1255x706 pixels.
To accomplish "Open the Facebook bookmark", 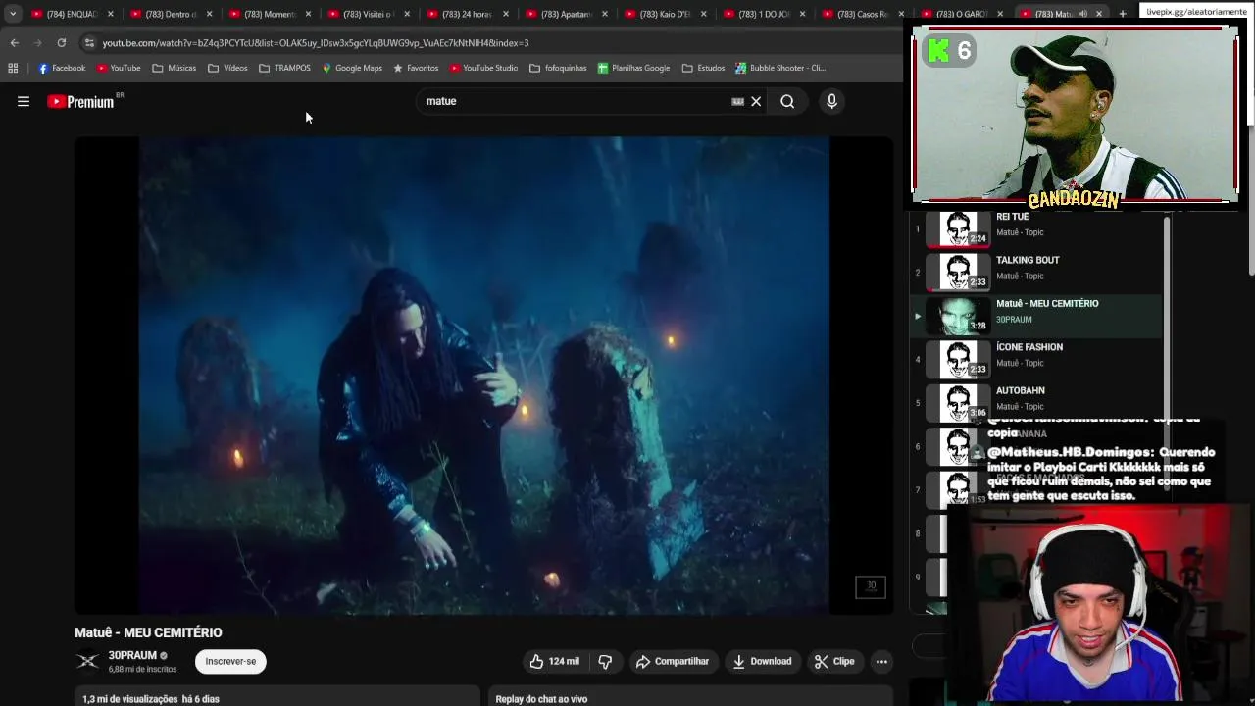I will pyautogui.click(x=62, y=68).
